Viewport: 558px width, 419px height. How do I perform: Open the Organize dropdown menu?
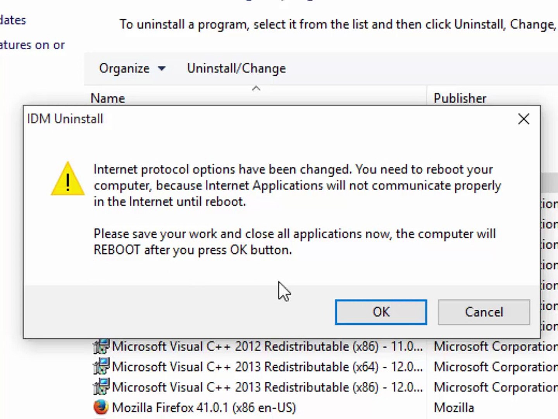tap(132, 69)
